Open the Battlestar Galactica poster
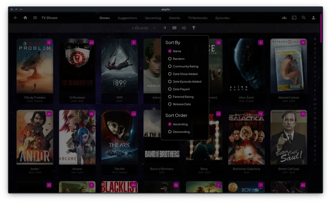 (x=246, y=137)
